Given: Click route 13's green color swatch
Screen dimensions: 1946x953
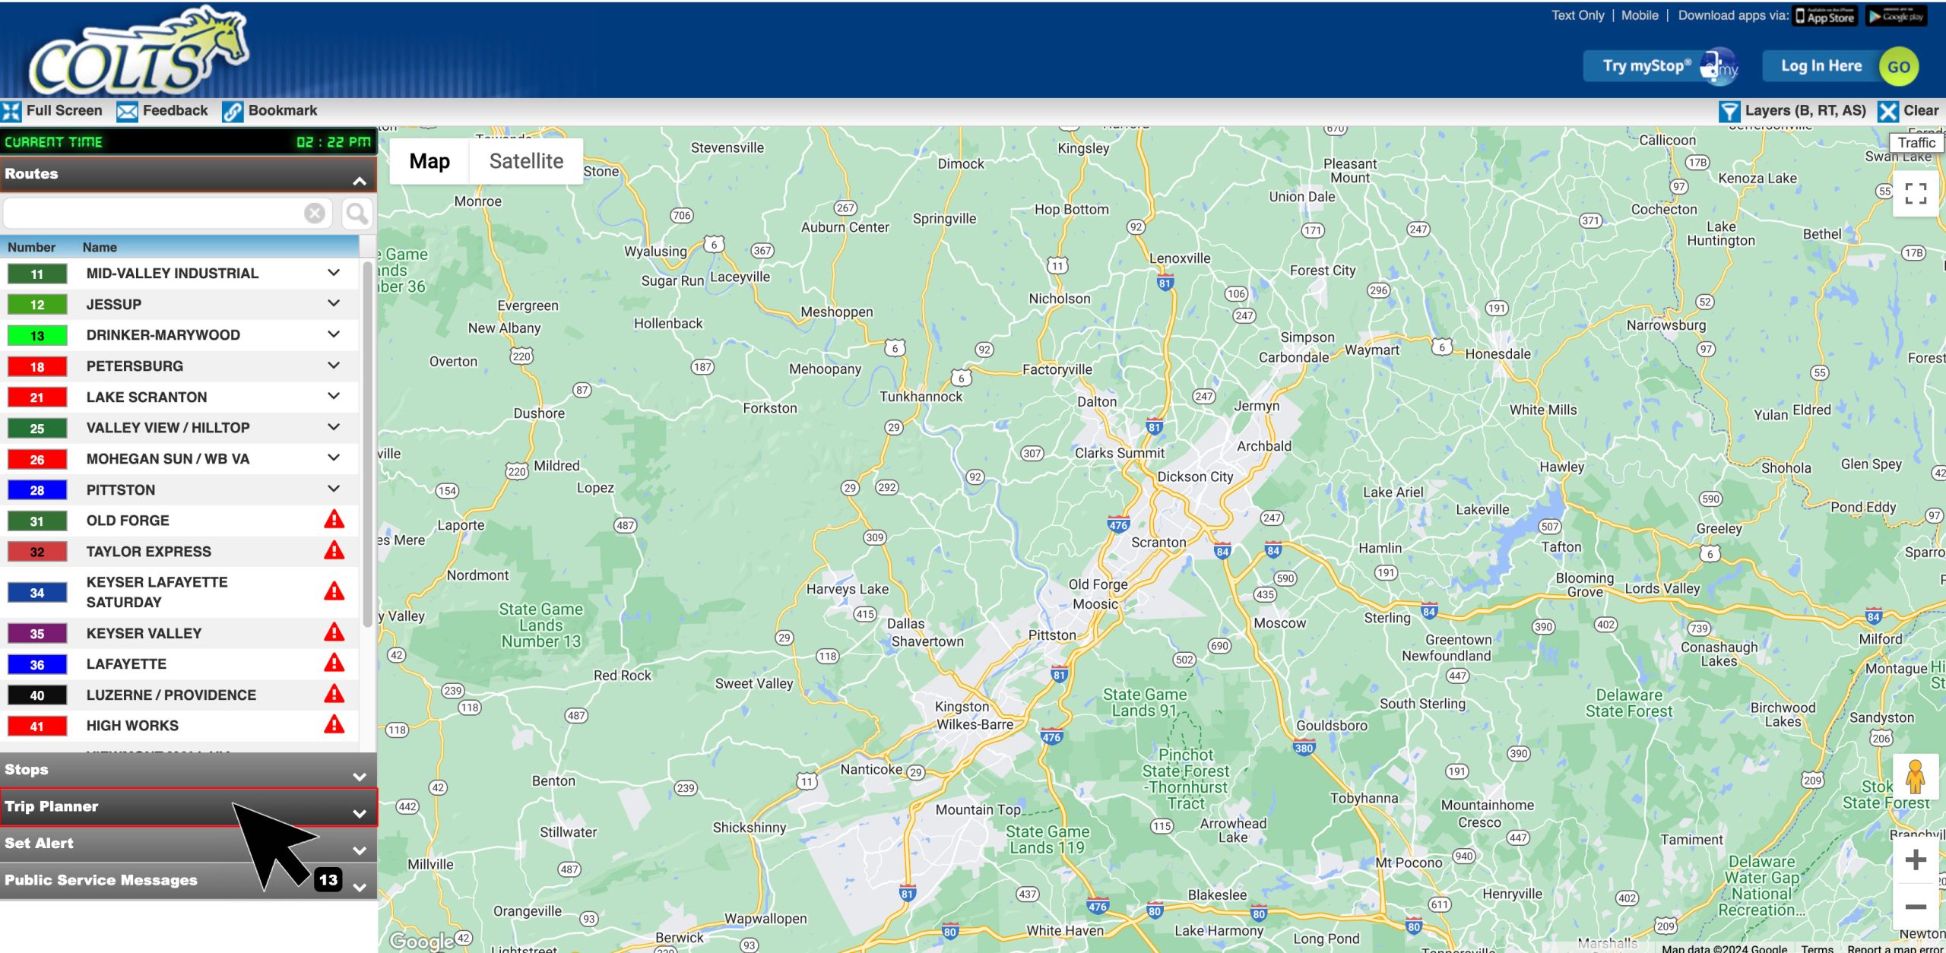Looking at the screenshot, I should point(36,334).
